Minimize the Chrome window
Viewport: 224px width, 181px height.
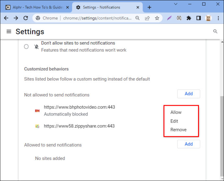click(x=190, y=4)
